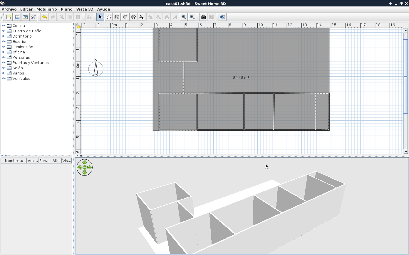The width and height of the screenshot is (409, 255).
Task: Click the plan scrollbar down arrow
Action: point(406,152)
